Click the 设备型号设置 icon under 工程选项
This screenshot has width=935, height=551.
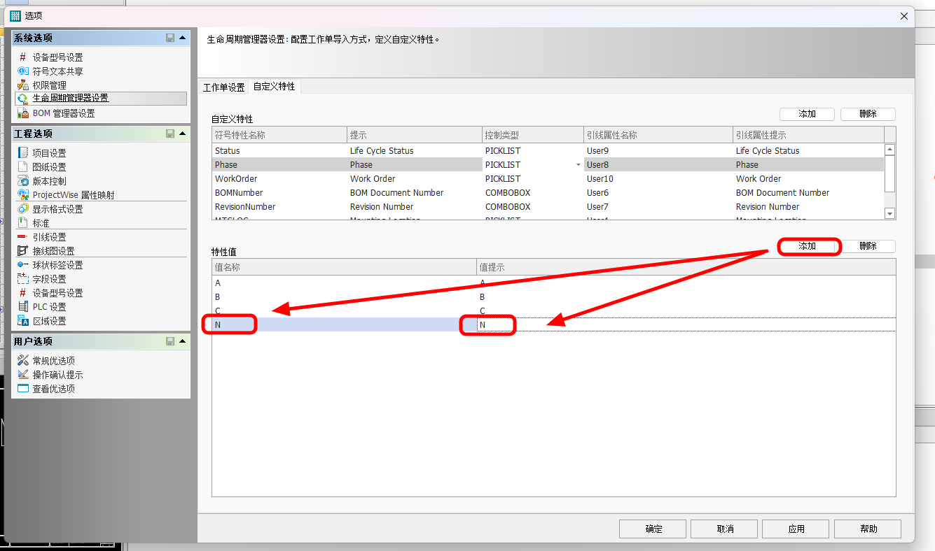pos(22,293)
